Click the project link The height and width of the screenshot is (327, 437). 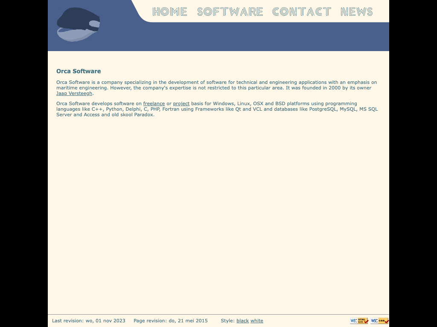click(181, 103)
